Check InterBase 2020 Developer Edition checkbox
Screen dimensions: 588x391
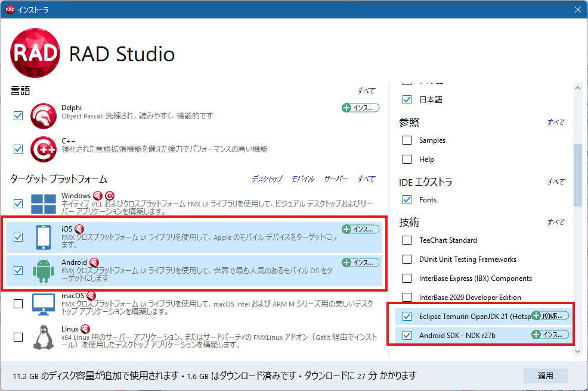pos(407,298)
